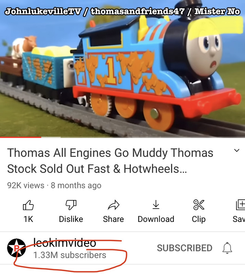The height and width of the screenshot is (274, 245).
Task: Tap the Clip label
Action: tap(199, 220)
